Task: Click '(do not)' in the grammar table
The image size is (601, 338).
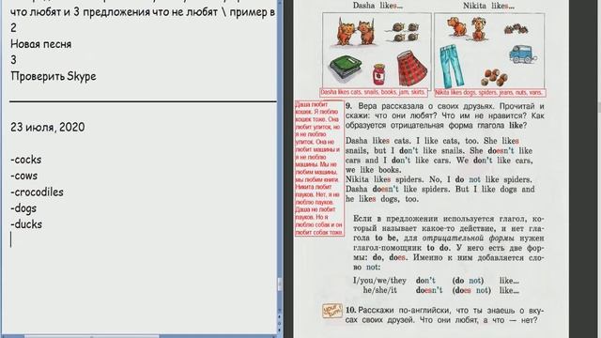Action: click(468, 281)
